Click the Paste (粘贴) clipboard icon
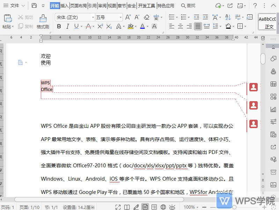The height and width of the screenshot is (210, 279). (8, 19)
